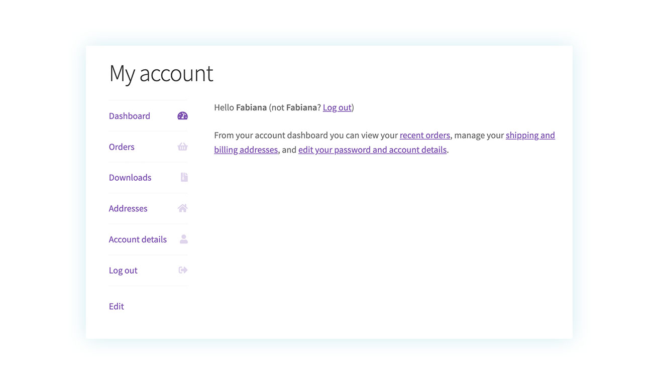Screen dimensions: 653x390
Task: Click edit your password and account details
Action: [x=372, y=150]
